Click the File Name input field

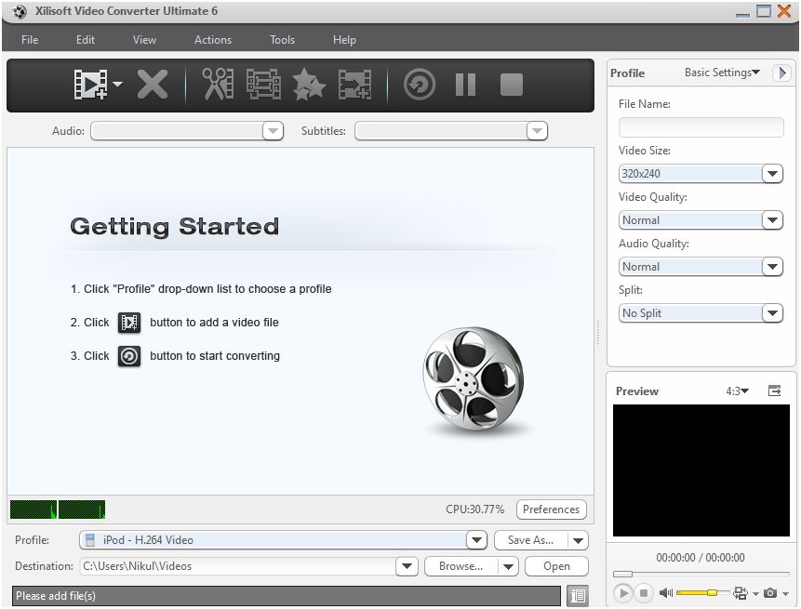pyautogui.click(x=701, y=127)
